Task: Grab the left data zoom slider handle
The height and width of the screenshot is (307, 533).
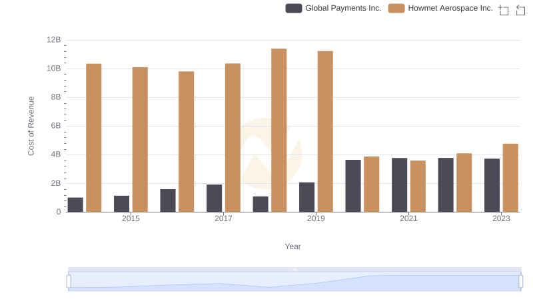Action: click(69, 281)
